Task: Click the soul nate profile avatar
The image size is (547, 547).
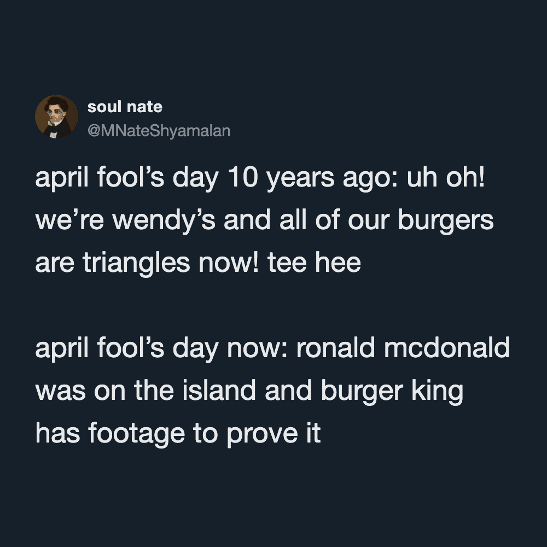Action: tap(57, 117)
